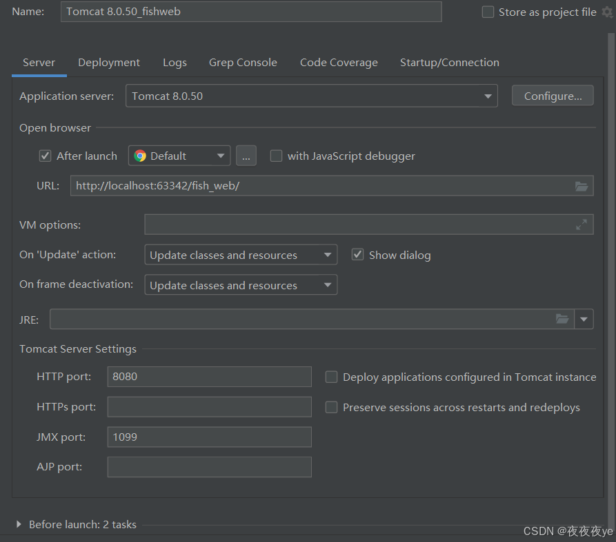Click the Chrome icon in browser selector
The image size is (616, 542).
140,156
